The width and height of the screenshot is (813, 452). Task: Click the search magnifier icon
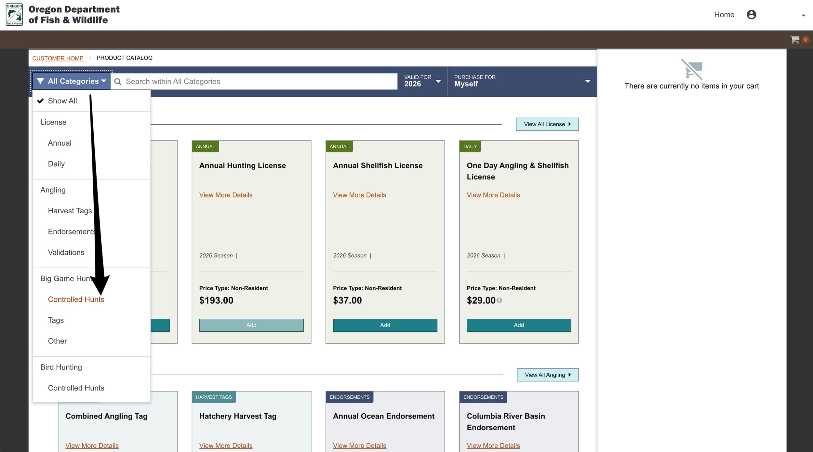click(118, 82)
